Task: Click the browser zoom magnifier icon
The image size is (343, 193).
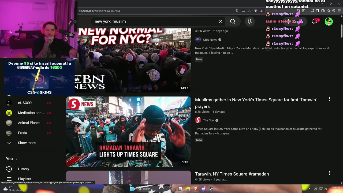Action: coord(237,11)
